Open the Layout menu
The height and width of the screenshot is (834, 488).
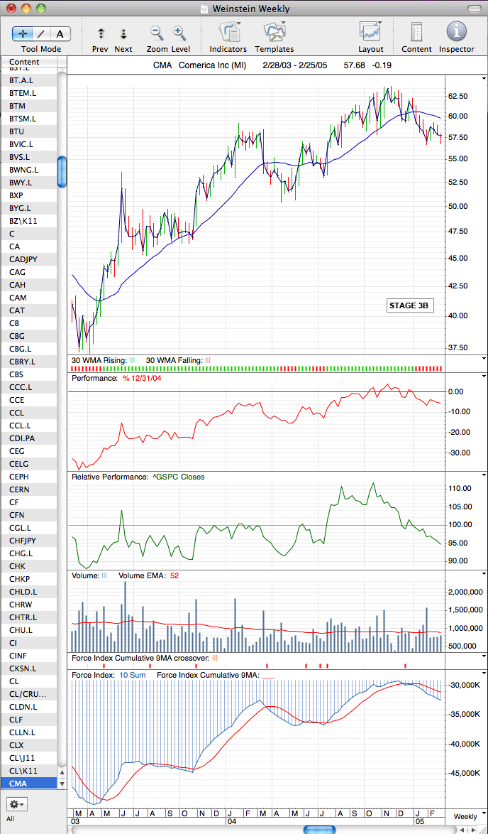click(x=371, y=33)
